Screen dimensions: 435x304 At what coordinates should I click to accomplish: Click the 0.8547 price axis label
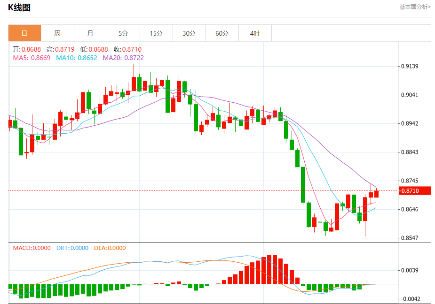(410, 238)
